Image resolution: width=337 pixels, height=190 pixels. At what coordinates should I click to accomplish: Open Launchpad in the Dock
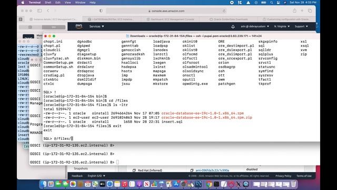[51, 184]
